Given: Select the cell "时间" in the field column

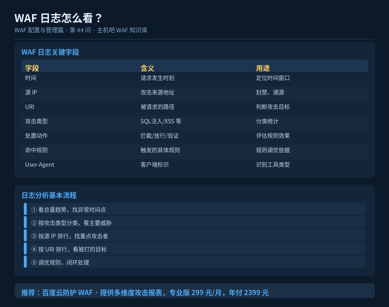Looking at the screenshot, I should 31,78.
